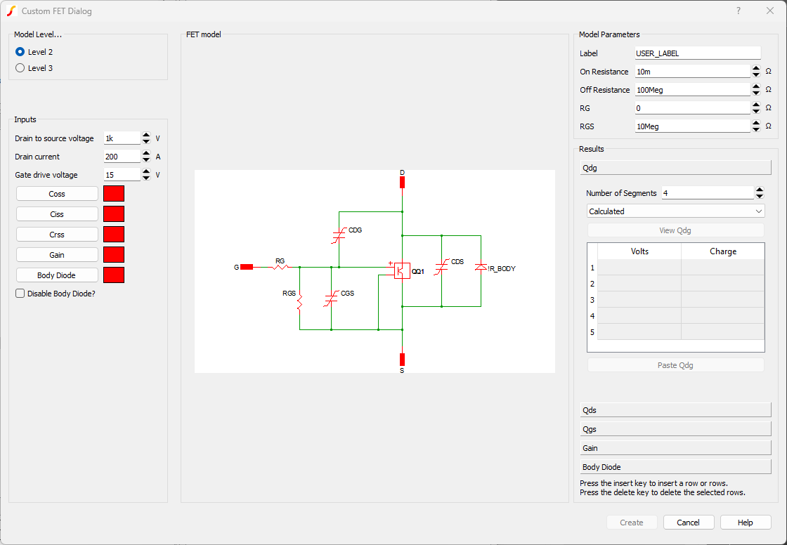Click the Coss input button
Screen dimensions: 787x545
[57, 194]
